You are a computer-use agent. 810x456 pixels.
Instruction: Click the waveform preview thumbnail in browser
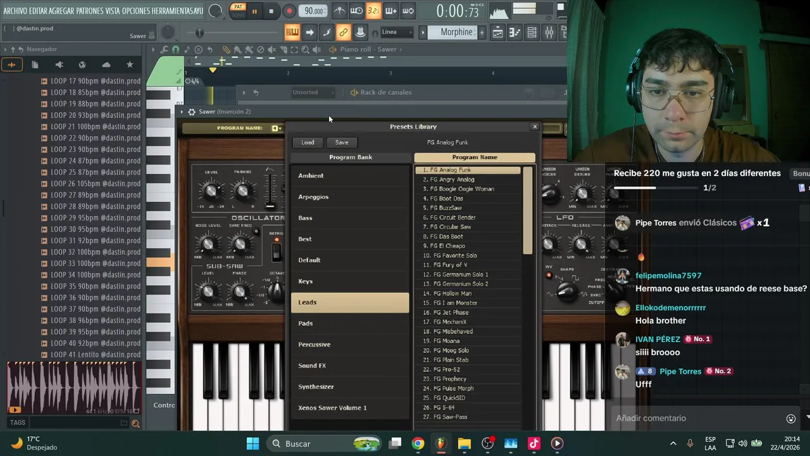73,388
